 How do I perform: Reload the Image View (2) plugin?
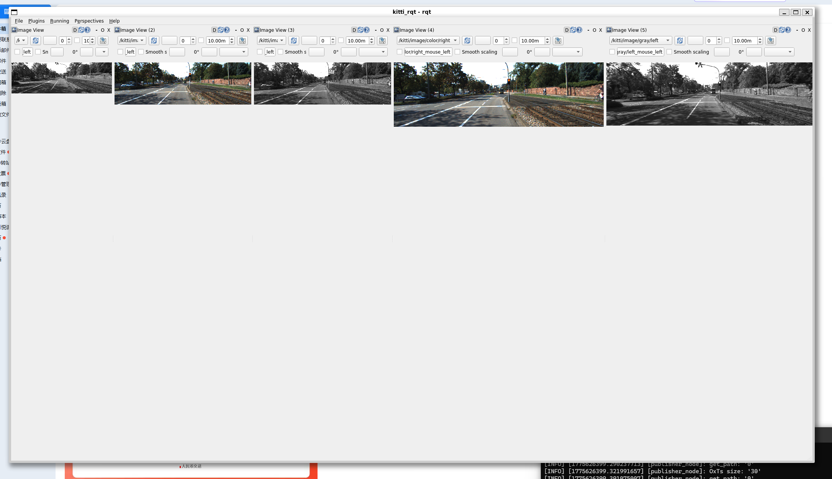221,30
